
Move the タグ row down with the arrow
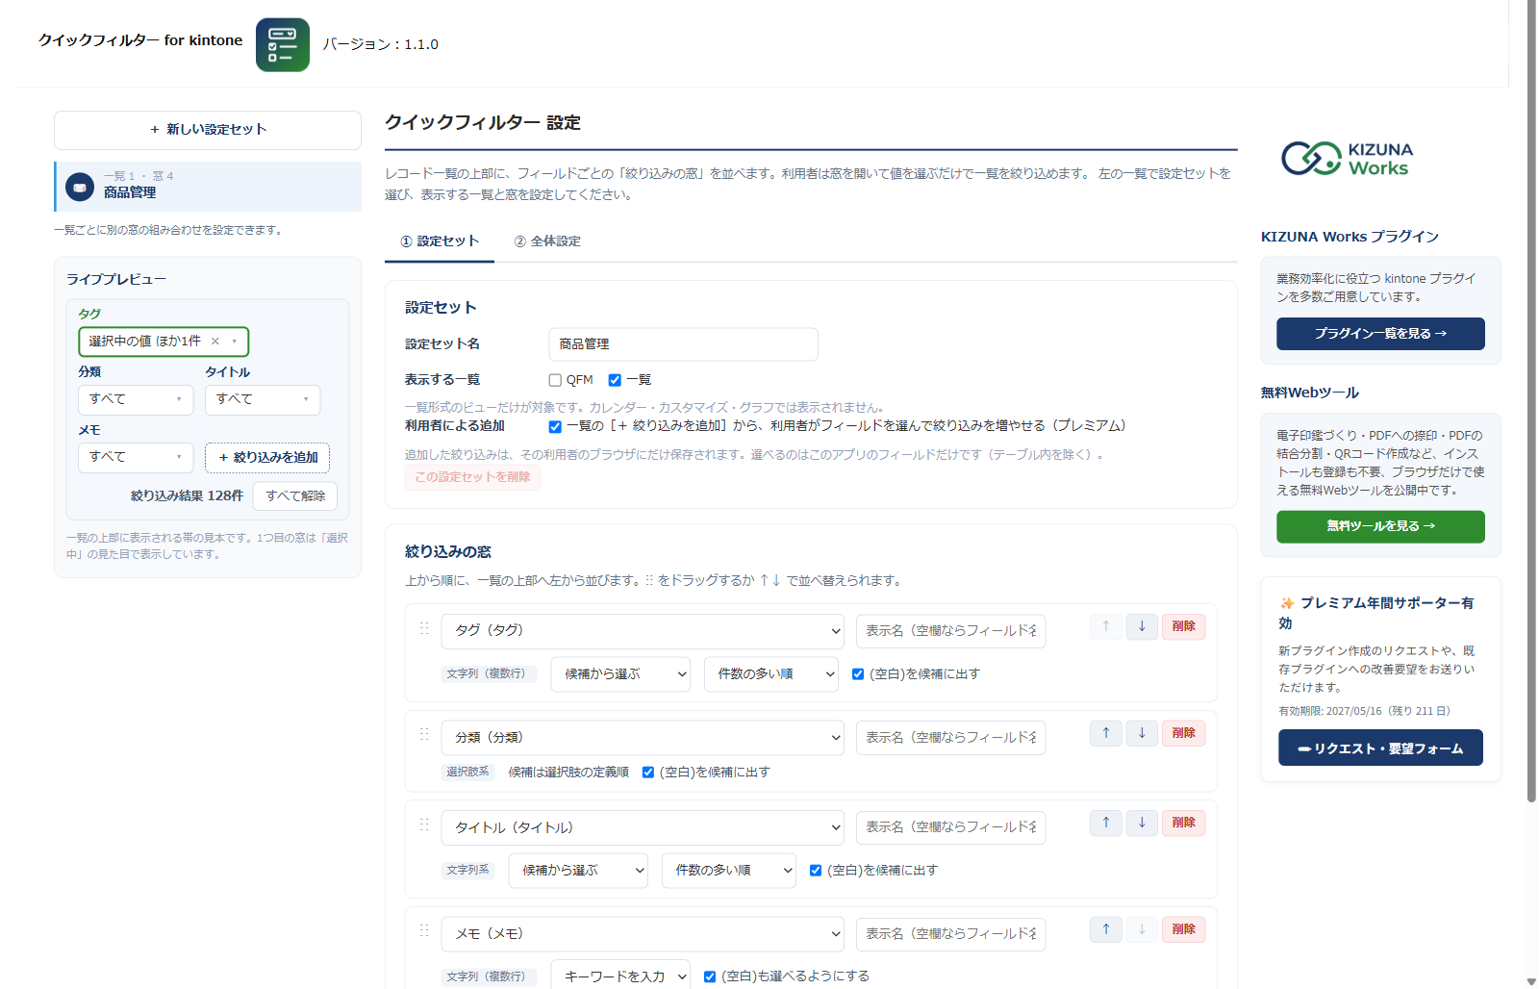[1142, 626]
